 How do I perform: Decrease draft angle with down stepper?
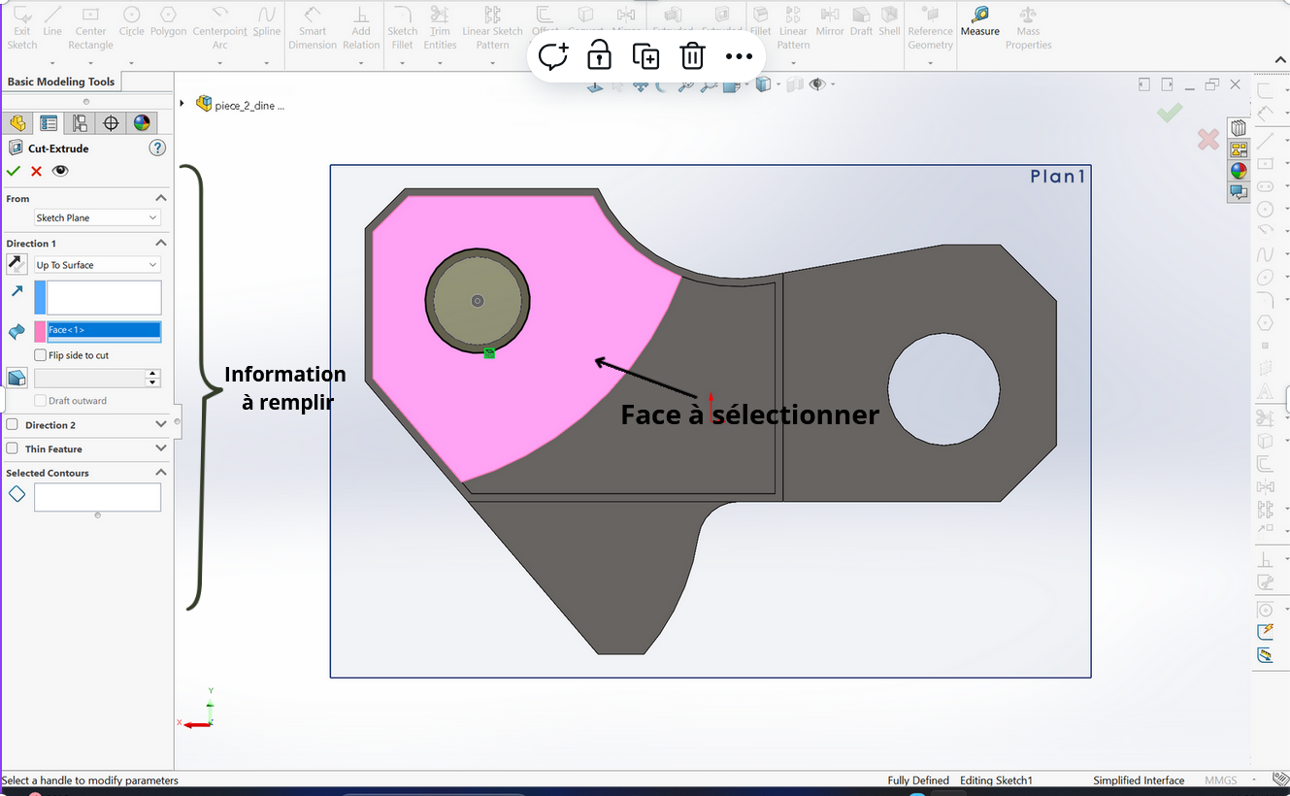(152, 382)
